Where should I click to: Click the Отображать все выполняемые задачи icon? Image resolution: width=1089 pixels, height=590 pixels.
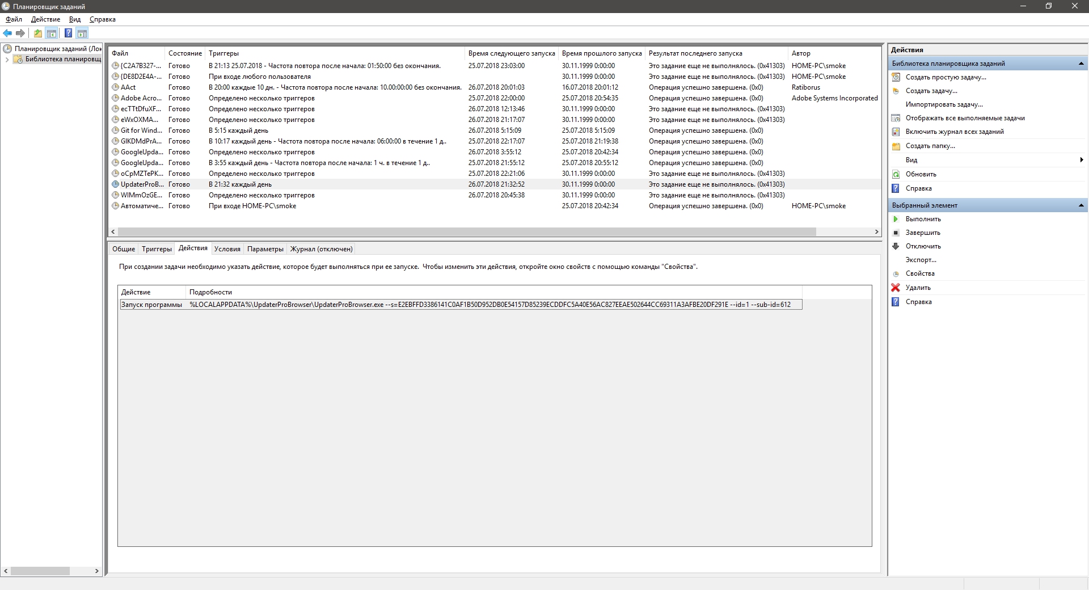[896, 118]
